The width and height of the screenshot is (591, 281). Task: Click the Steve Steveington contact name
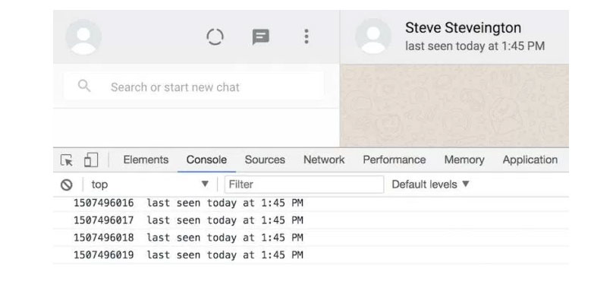coord(464,28)
